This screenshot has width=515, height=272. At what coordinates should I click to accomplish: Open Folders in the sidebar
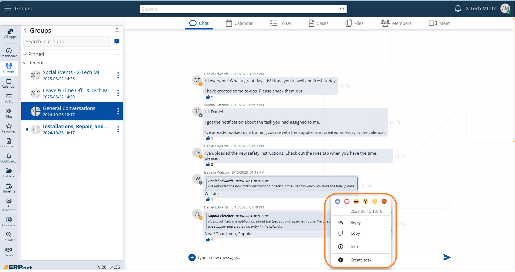9,173
